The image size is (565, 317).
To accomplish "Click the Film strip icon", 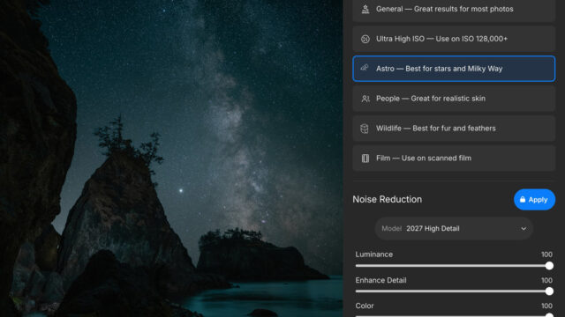I will (x=365, y=158).
